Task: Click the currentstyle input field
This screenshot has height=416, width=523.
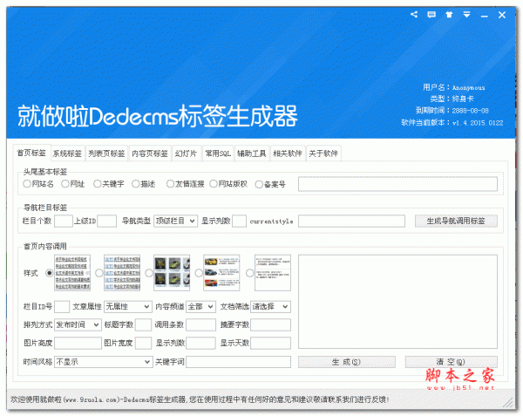Action: coord(351,221)
